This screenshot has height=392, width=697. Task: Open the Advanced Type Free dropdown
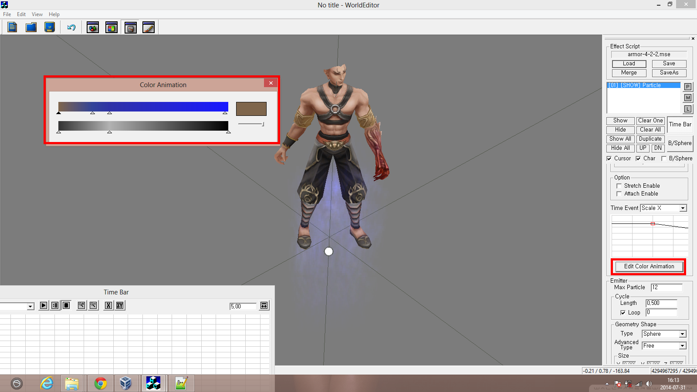tap(683, 346)
